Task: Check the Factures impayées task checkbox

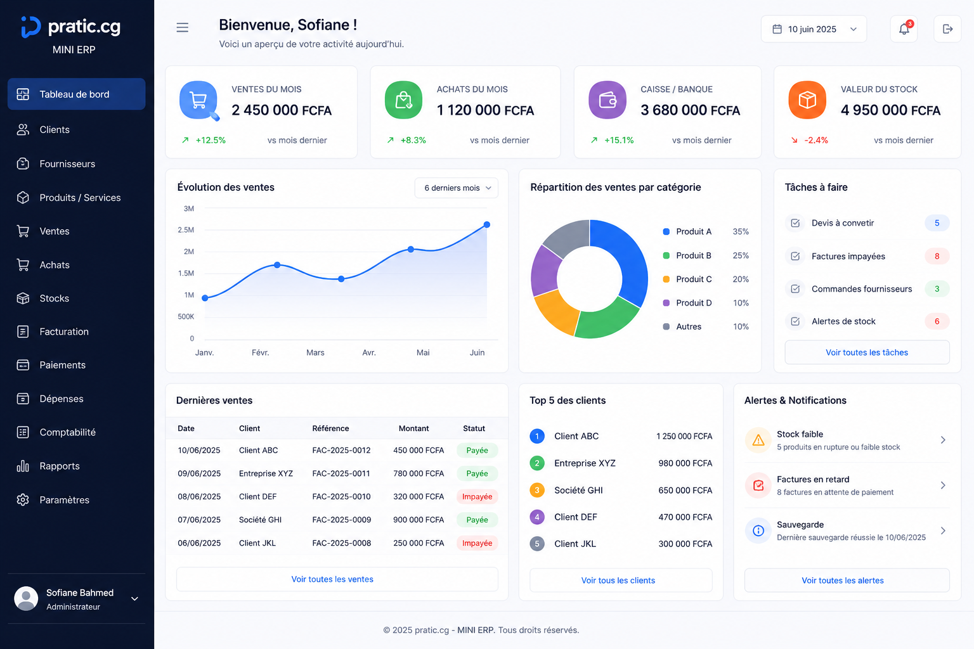Action: coord(795,256)
